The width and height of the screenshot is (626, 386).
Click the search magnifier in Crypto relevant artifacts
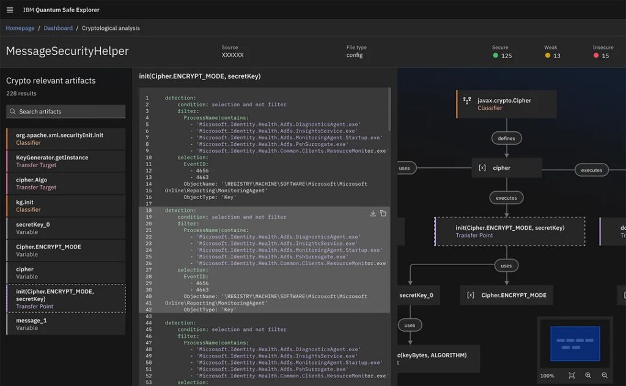[13, 111]
